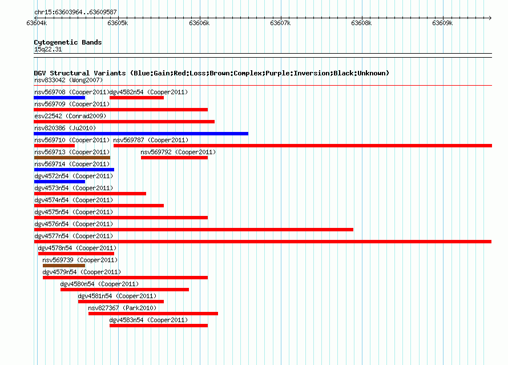Click the red dgv4579n54 loss bar
This screenshot has width=508, height=365.
[x=125, y=278]
